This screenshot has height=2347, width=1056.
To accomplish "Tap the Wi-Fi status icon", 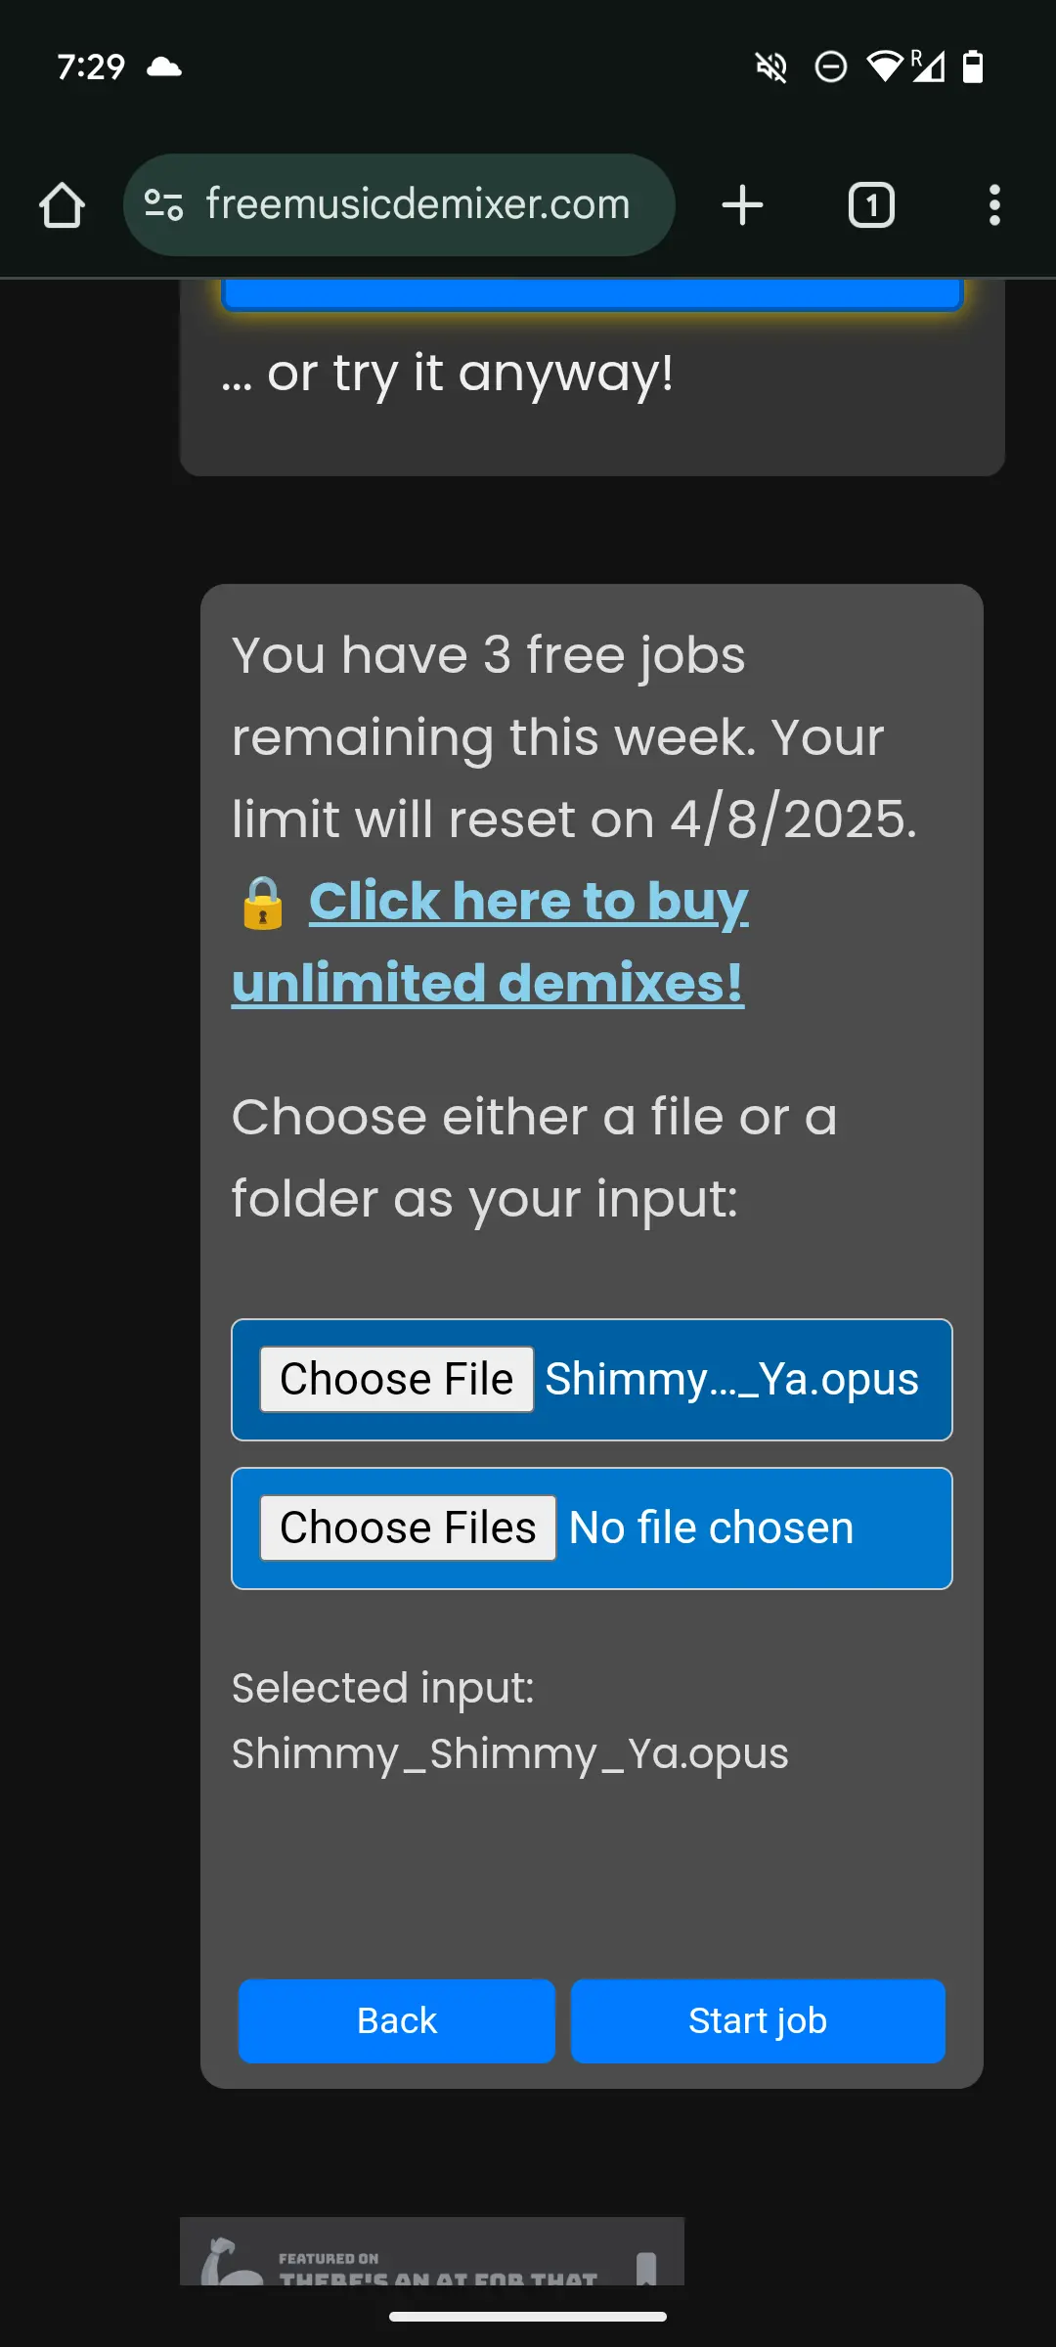I will click(x=885, y=66).
